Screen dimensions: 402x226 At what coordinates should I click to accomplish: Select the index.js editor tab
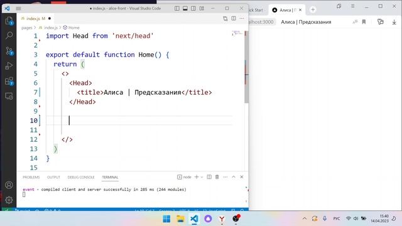(x=36, y=18)
